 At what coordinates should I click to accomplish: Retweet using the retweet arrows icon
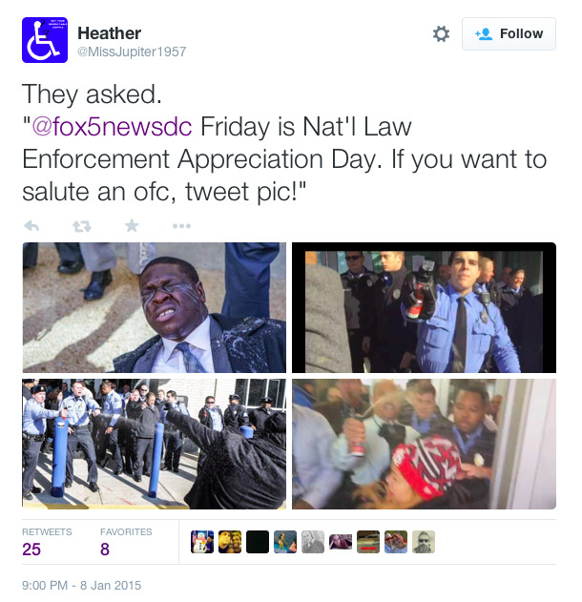click(82, 226)
